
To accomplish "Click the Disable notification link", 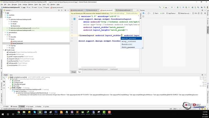I will tap(132, 13).
